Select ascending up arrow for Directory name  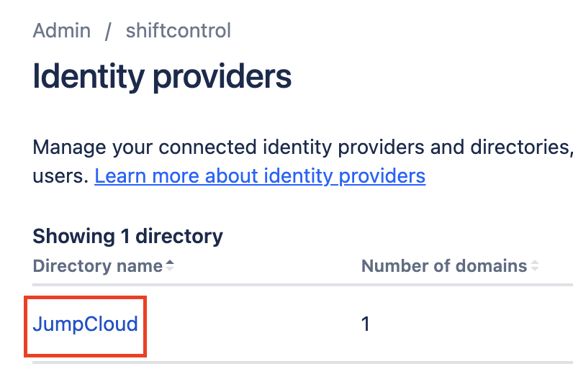pyautogui.click(x=170, y=262)
